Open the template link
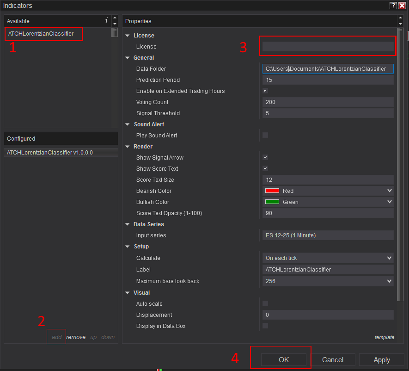The image size is (409, 371). tap(384, 337)
